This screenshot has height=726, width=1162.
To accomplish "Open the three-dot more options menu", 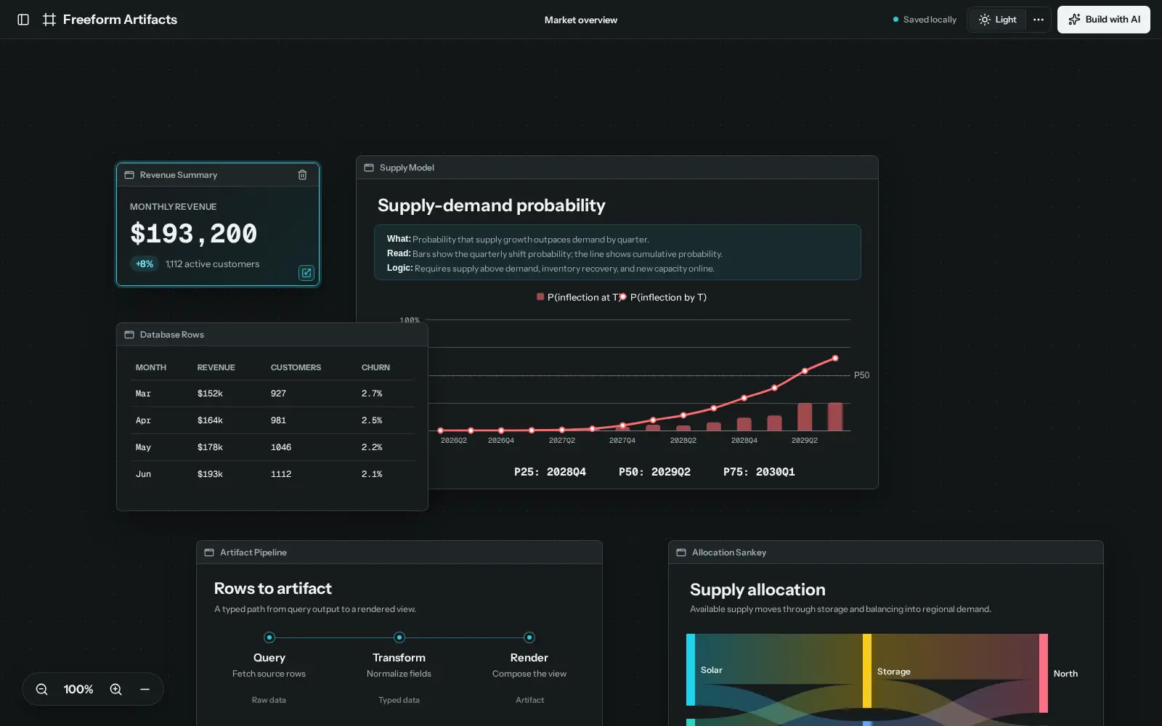I will (1039, 20).
